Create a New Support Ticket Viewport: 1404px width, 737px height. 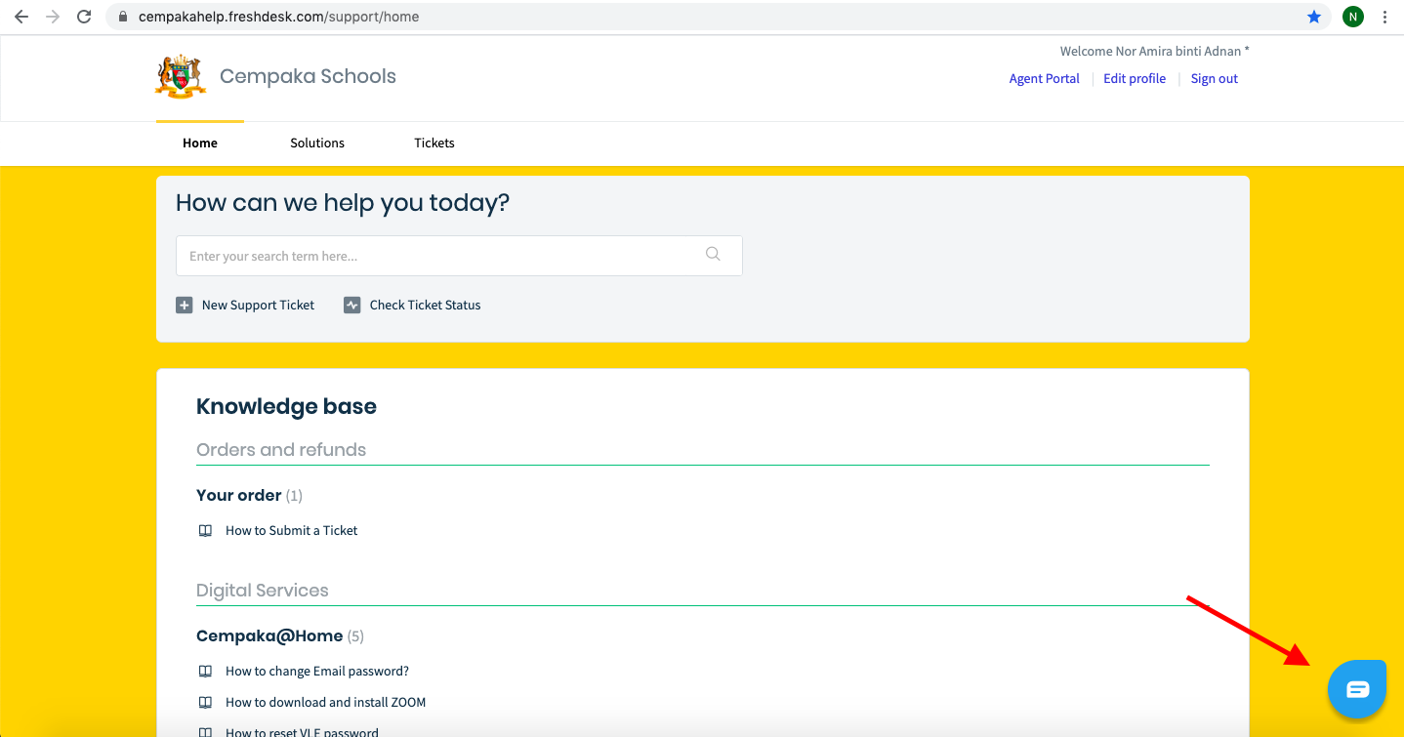258,305
